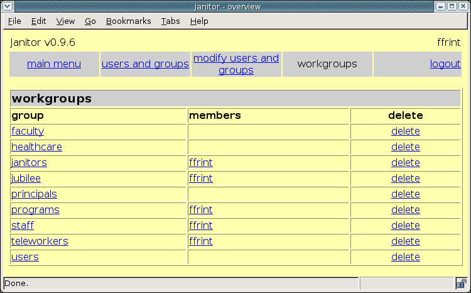
Task: Open users and groups page
Action: tap(145, 64)
